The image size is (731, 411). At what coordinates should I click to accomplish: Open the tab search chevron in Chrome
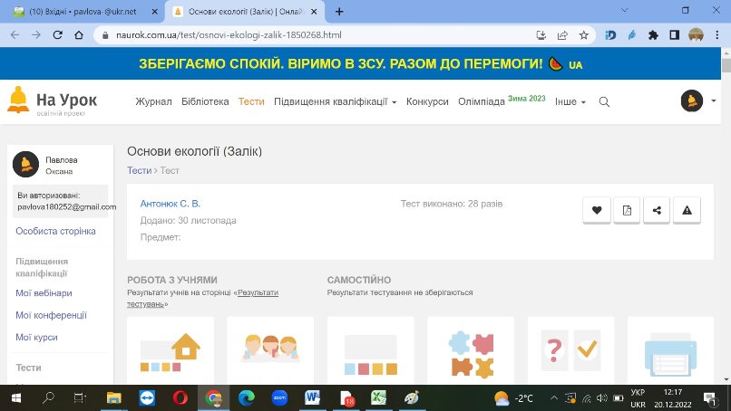tap(625, 10)
